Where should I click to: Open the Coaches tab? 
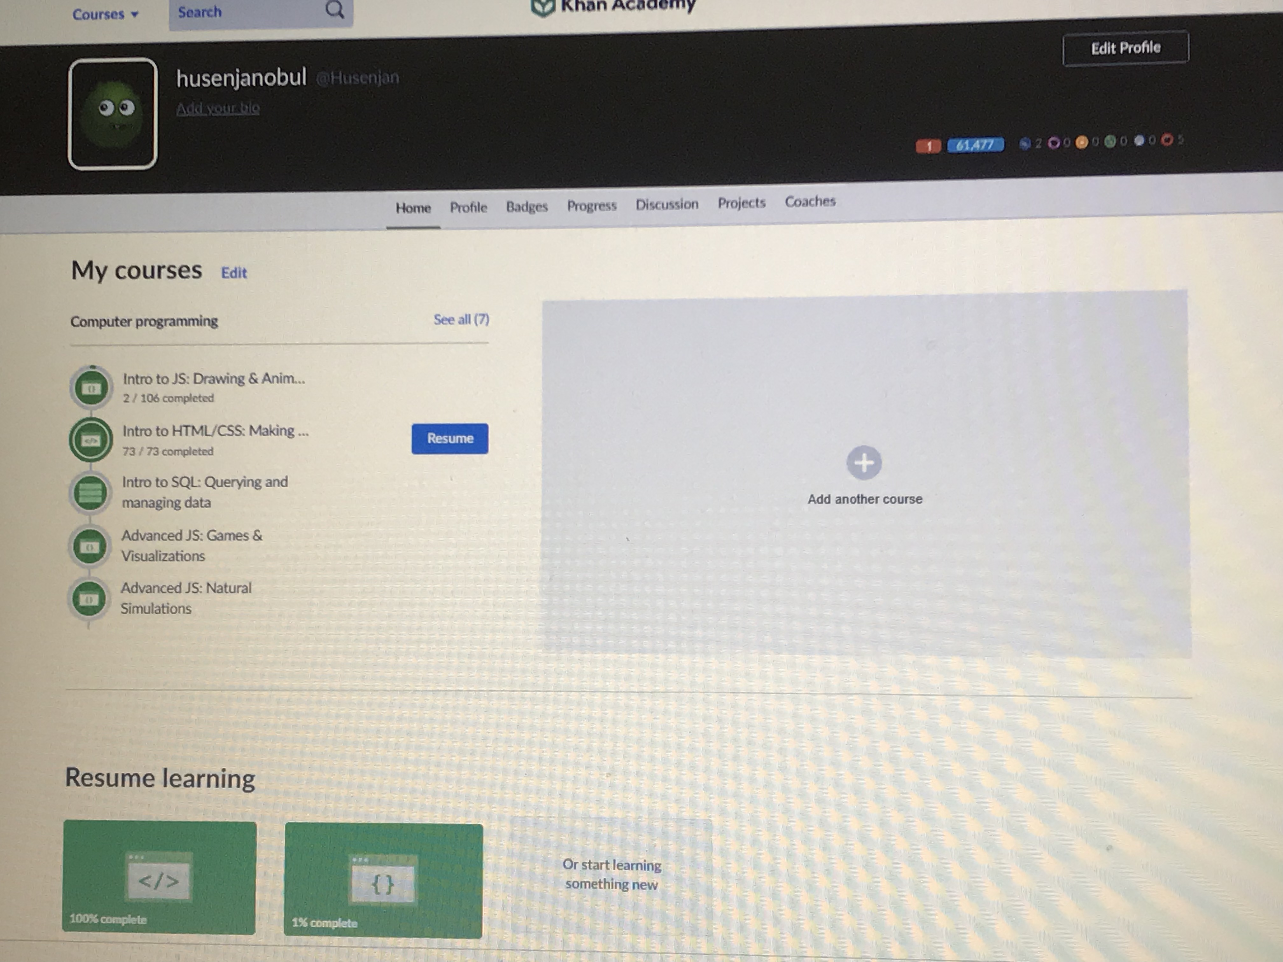pos(810,201)
